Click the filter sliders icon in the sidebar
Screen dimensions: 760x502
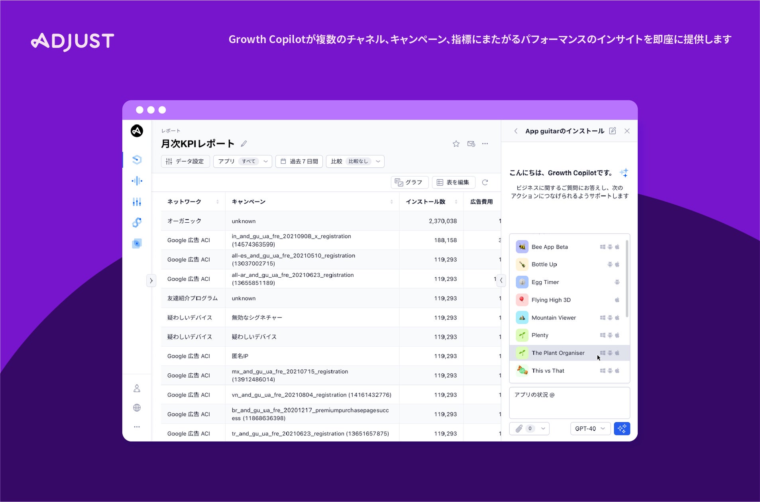tap(137, 202)
